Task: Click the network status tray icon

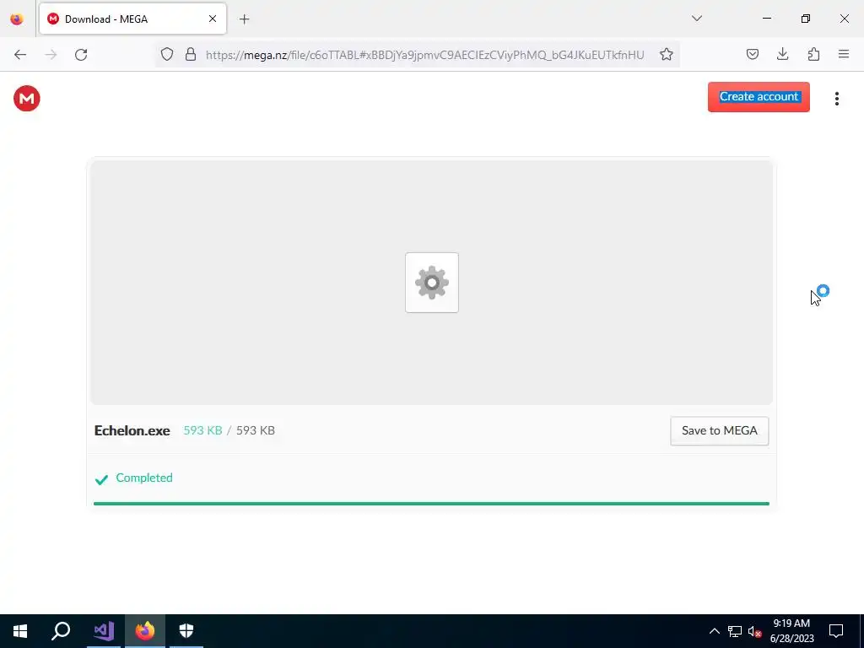Action: [735, 631]
